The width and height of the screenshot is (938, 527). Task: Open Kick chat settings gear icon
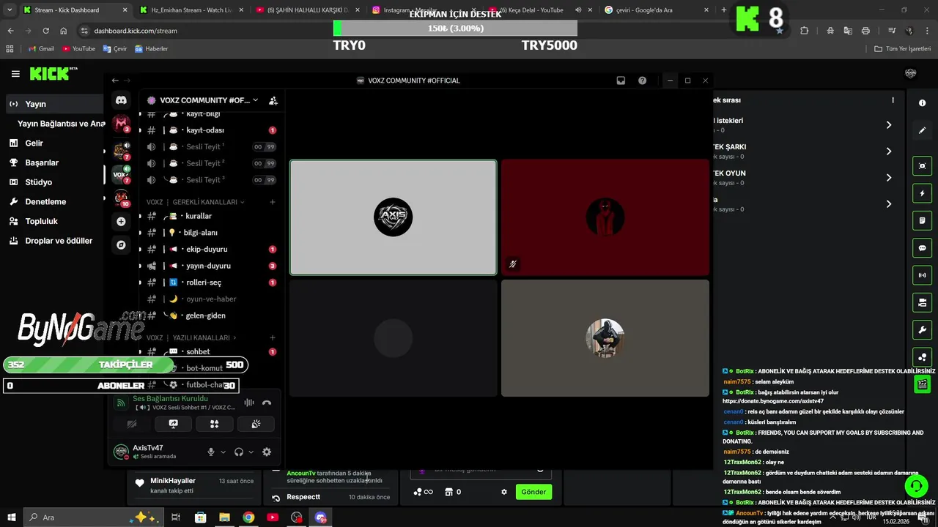click(504, 492)
